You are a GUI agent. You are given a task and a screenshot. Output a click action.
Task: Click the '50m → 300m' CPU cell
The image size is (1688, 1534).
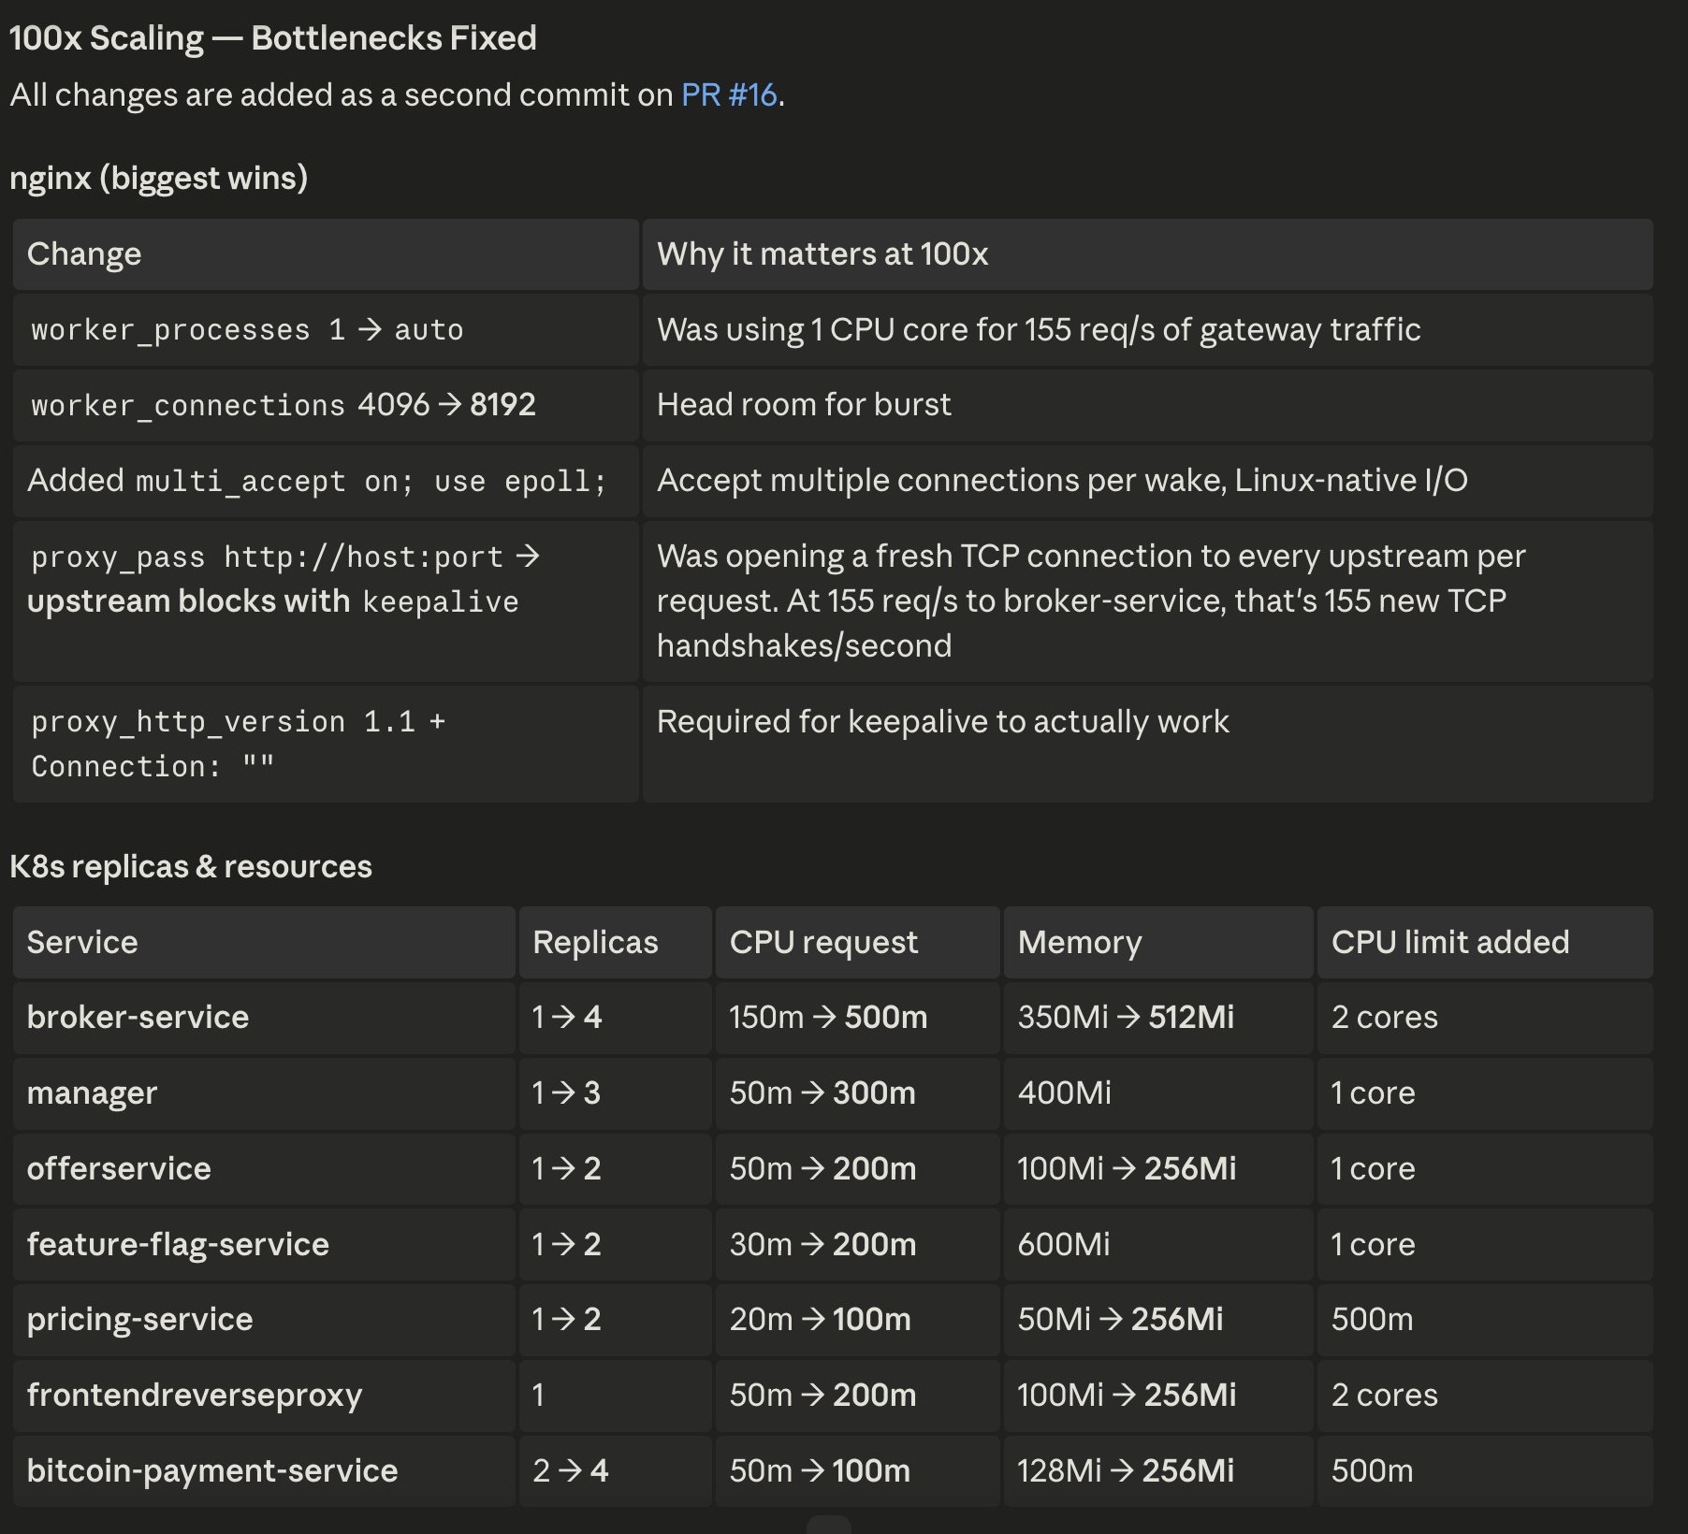click(x=858, y=1093)
